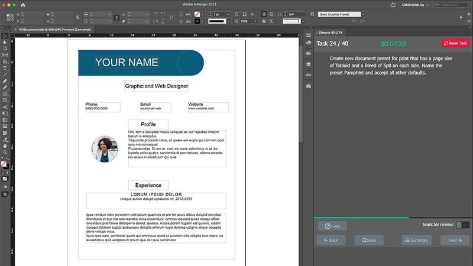Screen dimensions: 473x266
Task: Click the fill color swatch in control bar
Action: click(x=197, y=14)
